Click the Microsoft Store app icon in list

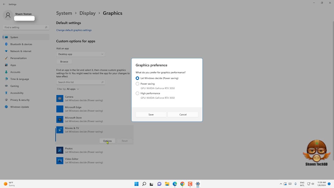tap(60, 119)
